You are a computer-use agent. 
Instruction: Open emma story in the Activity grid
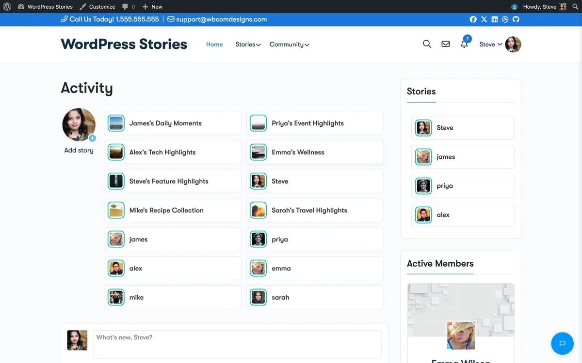click(315, 269)
